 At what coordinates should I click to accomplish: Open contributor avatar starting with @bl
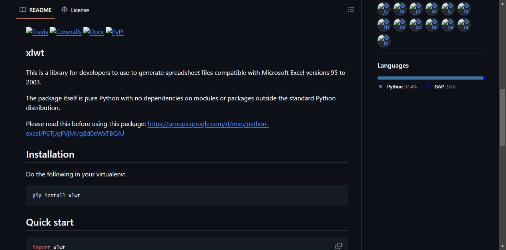[x=384, y=41]
